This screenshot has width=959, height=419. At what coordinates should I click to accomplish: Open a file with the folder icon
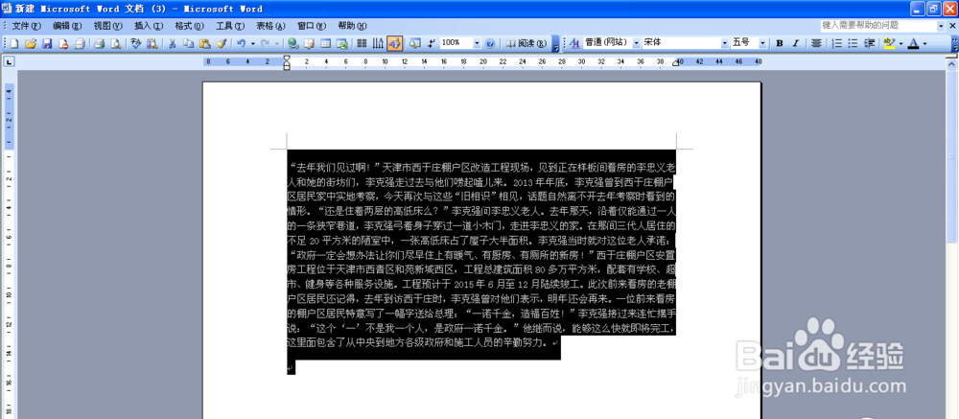[31, 43]
